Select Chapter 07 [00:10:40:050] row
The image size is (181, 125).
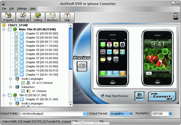(42, 58)
